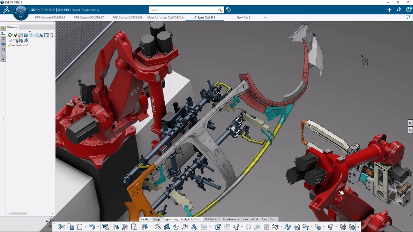Open the Selection mode toolbar section
413x232 pixels.
pyautogui.click(x=231, y=220)
